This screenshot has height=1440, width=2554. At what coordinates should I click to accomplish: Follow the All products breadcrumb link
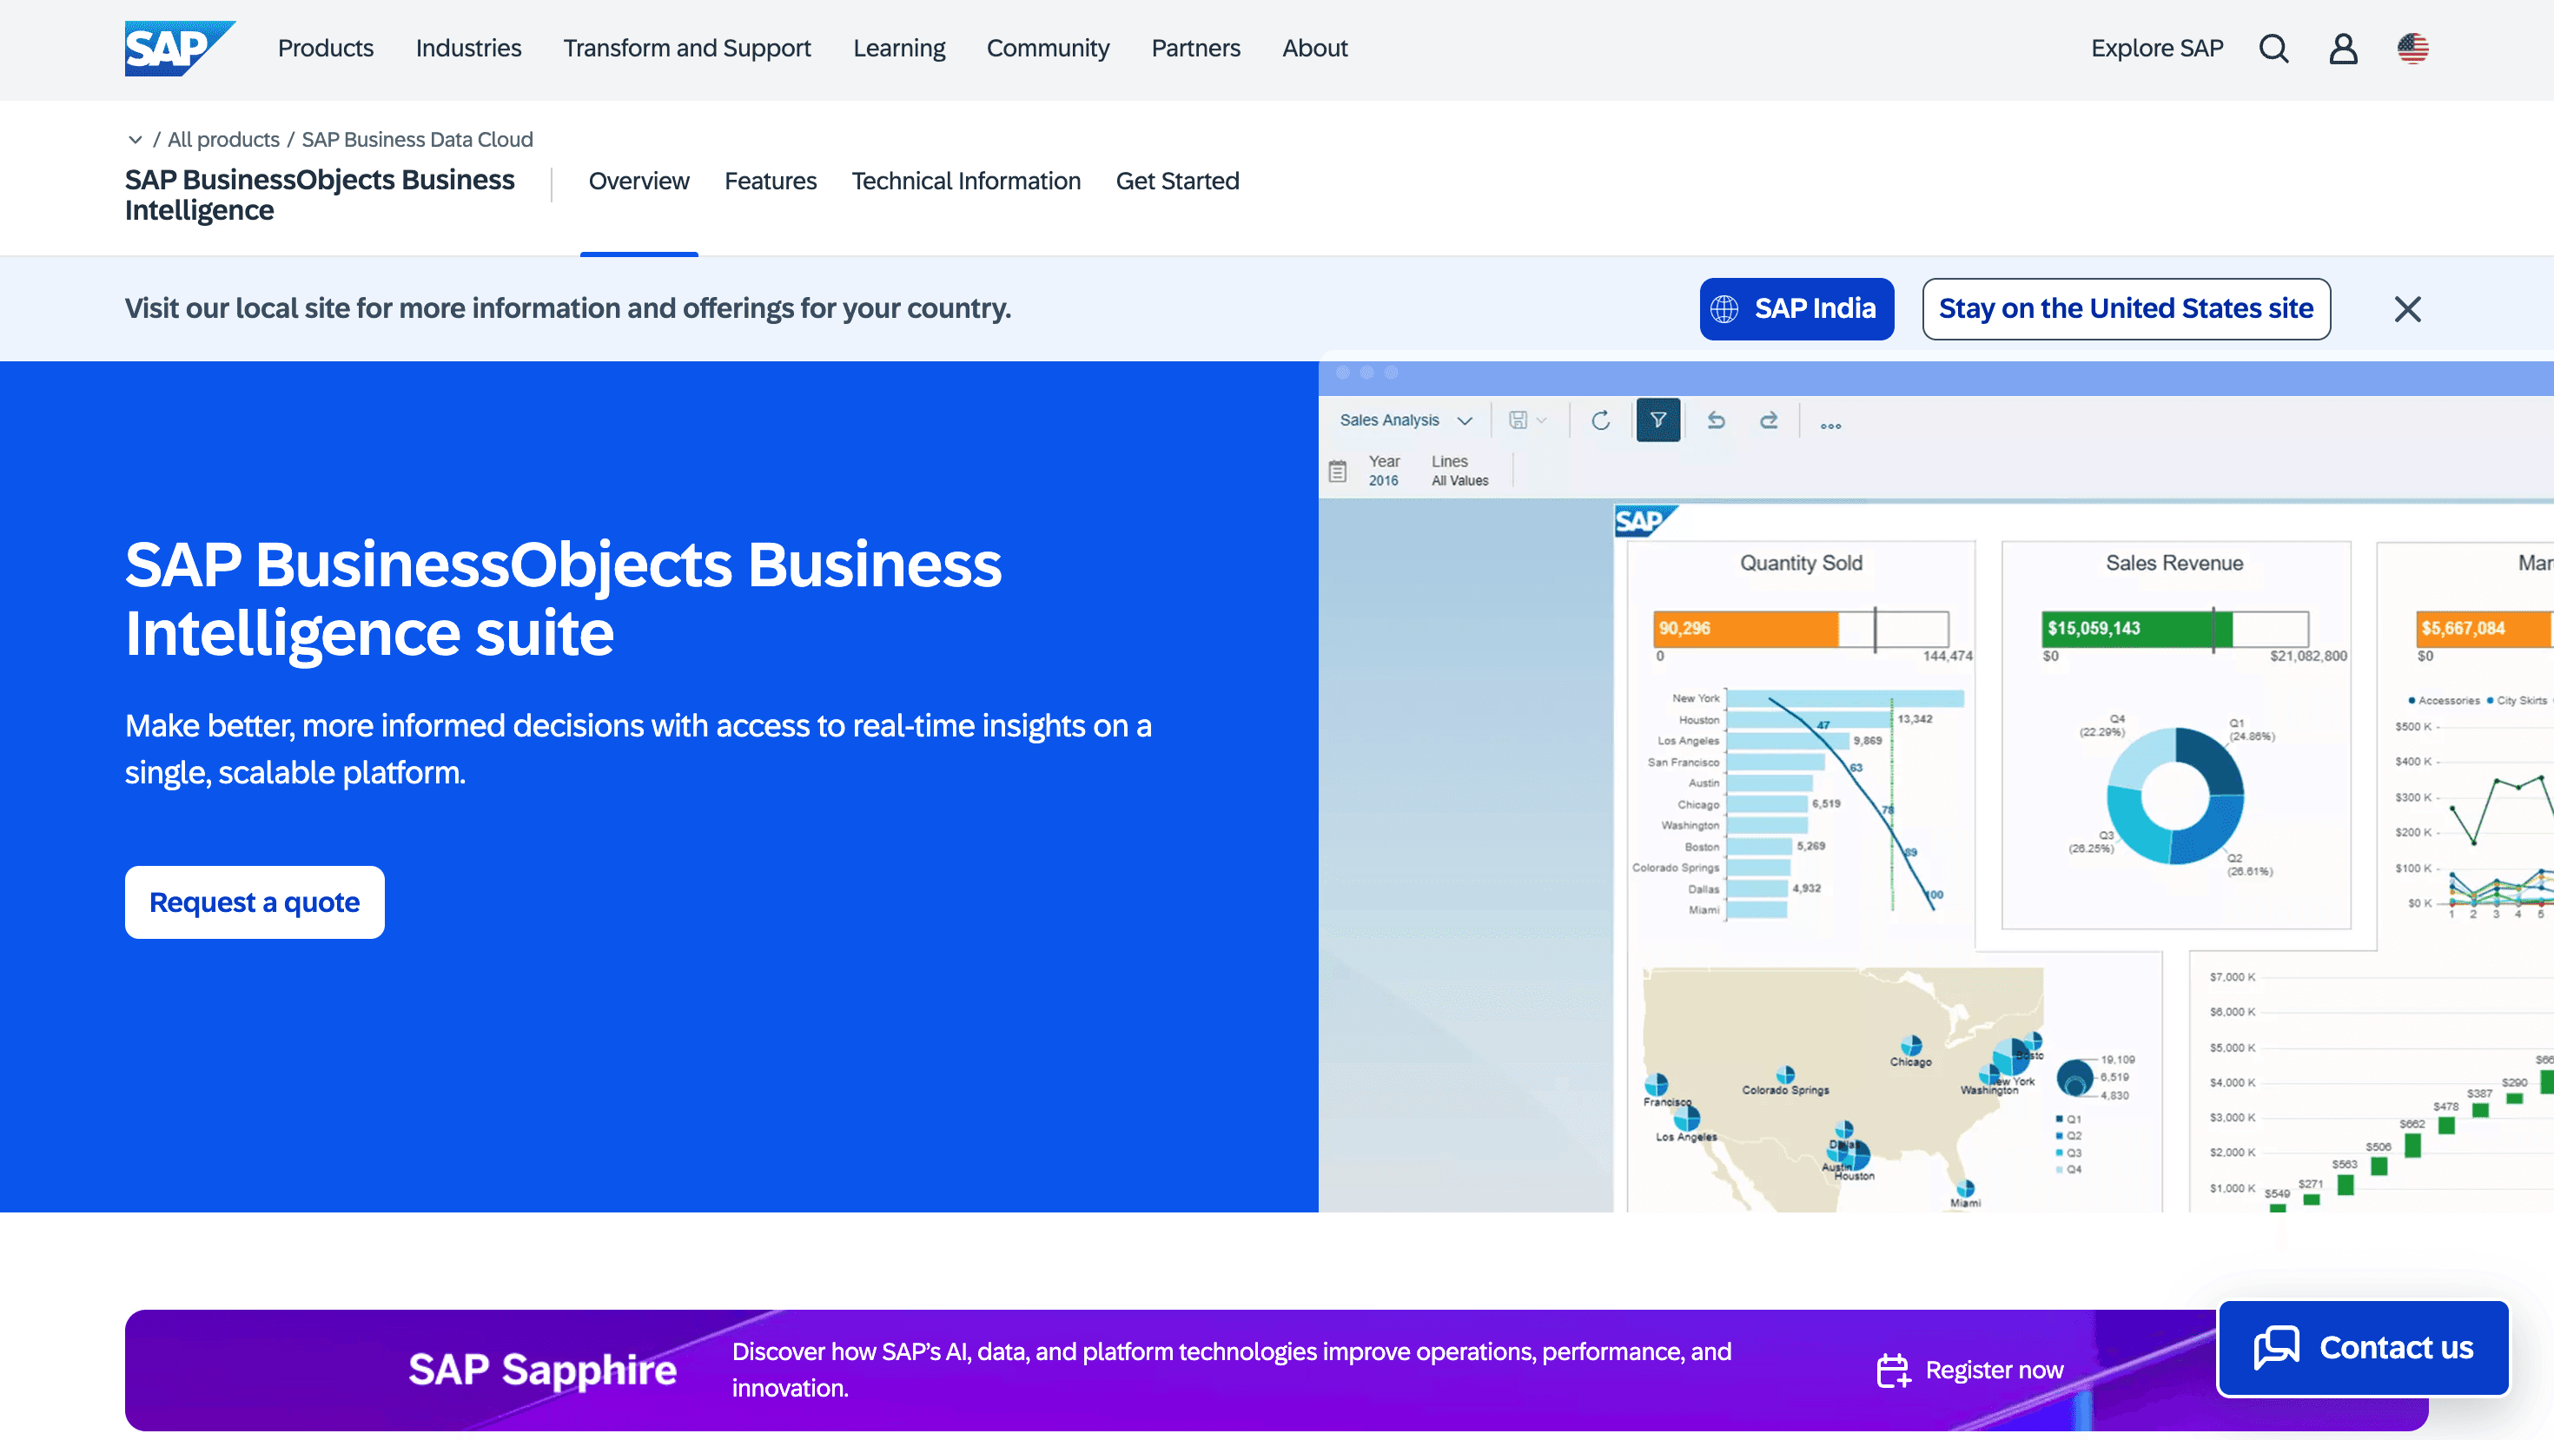pos(223,139)
